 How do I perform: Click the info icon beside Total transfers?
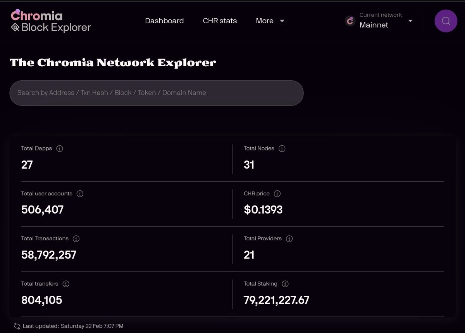tap(66, 283)
